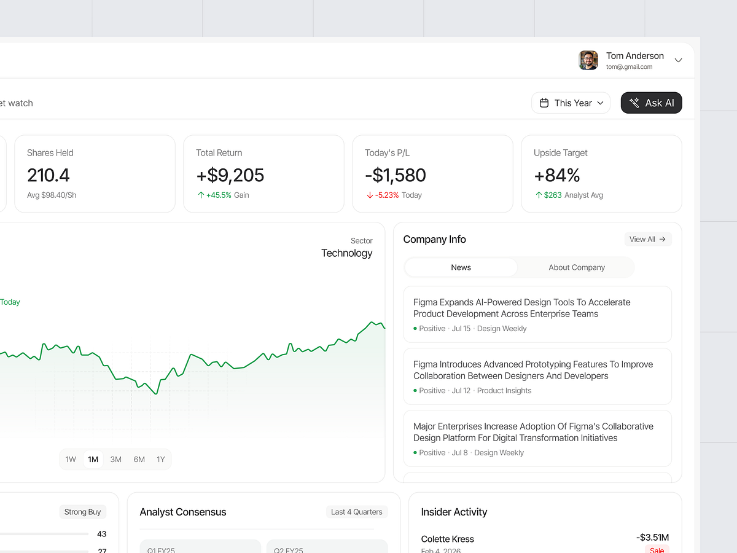Viewport: 737px width, 553px height.
Task: Click the email tom@gmail.com
Action: coord(630,67)
